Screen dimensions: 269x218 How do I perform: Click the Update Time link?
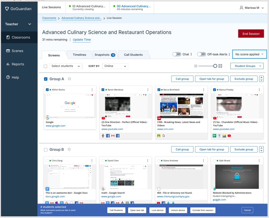[x=82, y=40]
